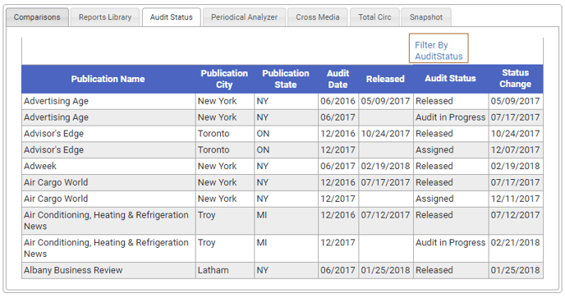Open the Reports Library tab
This screenshot has width=565, height=298.
(105, 17)
